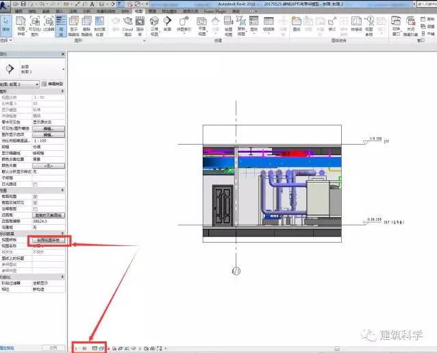Open the Insert ribbon tab
The width and height of the screenshot is (437, 353).
point(60,11)
